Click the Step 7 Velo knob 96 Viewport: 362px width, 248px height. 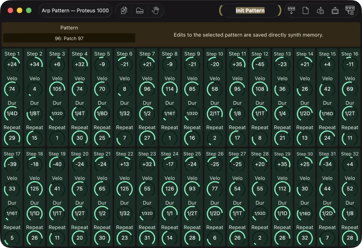coord(147,89)
